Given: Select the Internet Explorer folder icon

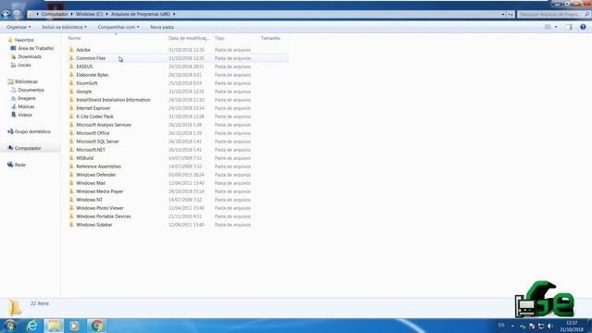Looking at the screenshot, I should click(x=71, y=107).
